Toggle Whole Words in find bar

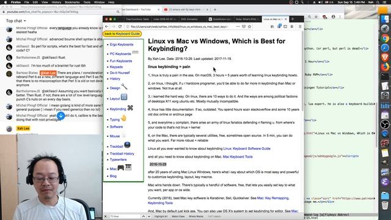[x=196, y=216]
